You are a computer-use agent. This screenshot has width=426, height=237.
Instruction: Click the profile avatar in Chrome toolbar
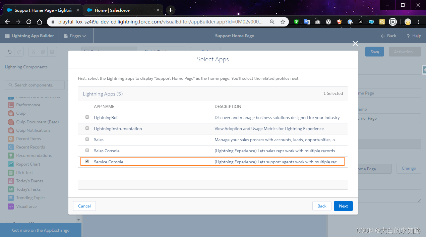(408, 22)
